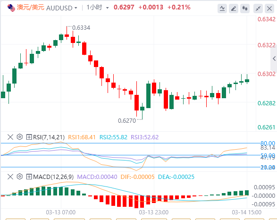Close the AUDUSD chart panel
The height and width of the screenshot is (220, 277).
coord(269,8)
